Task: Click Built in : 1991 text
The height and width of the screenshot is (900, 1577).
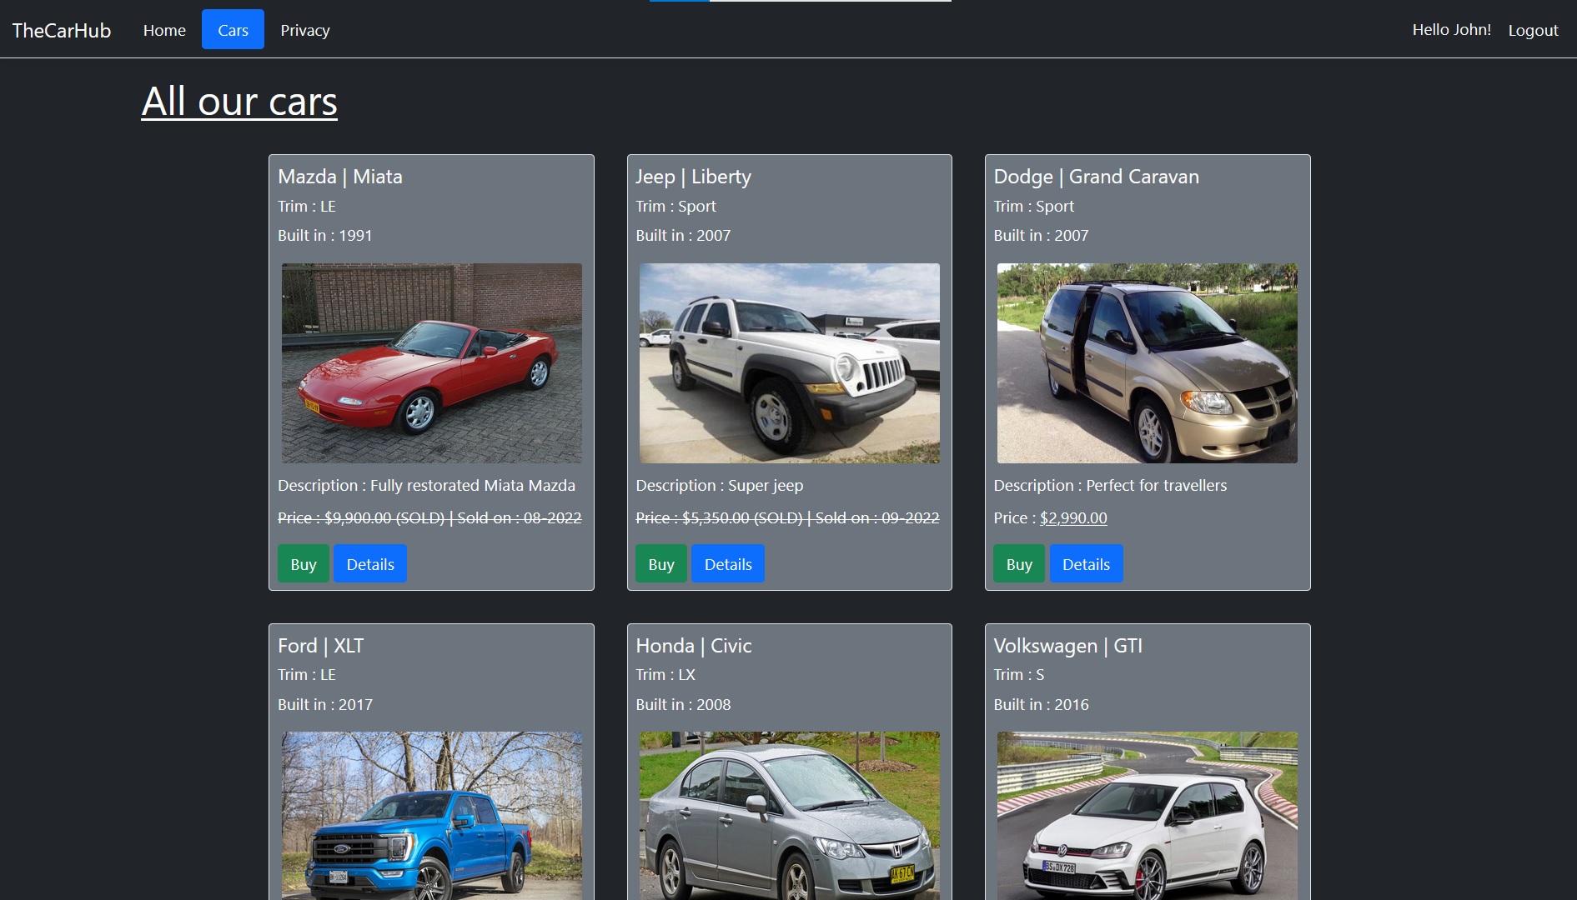Action: pos(325,236)
